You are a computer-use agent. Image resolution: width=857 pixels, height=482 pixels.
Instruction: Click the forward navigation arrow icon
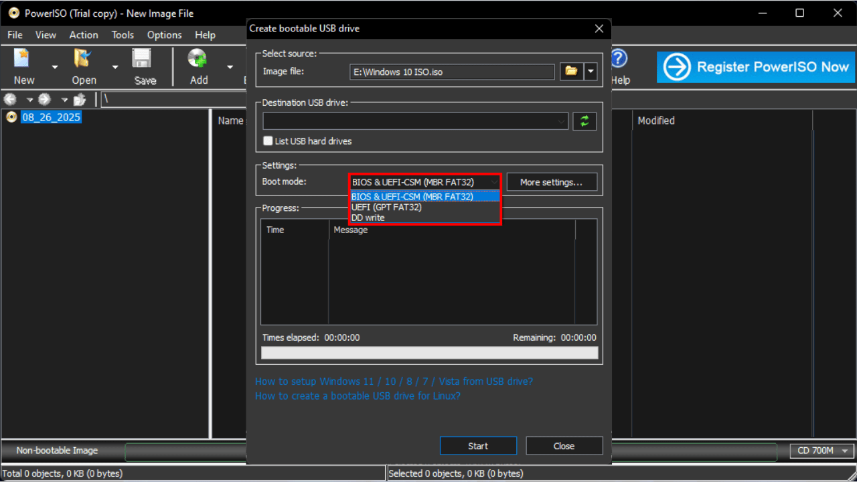pos(44,99)
